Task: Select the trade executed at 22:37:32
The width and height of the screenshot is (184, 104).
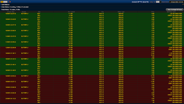Action: pos(11,14)
